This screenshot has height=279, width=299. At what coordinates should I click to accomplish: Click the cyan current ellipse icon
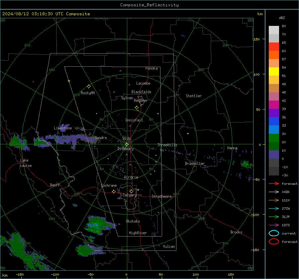(274, 233)
